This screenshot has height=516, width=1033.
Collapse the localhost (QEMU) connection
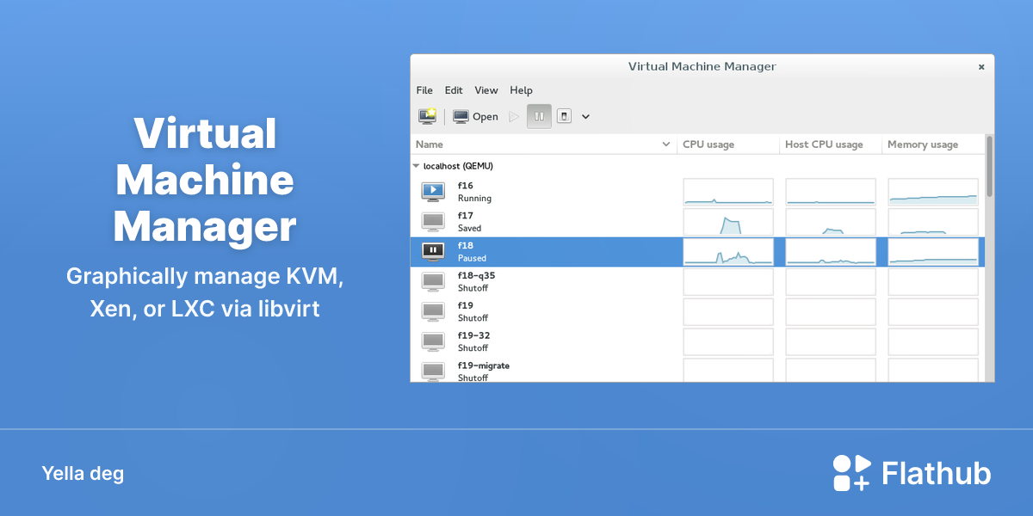(417, 166)
